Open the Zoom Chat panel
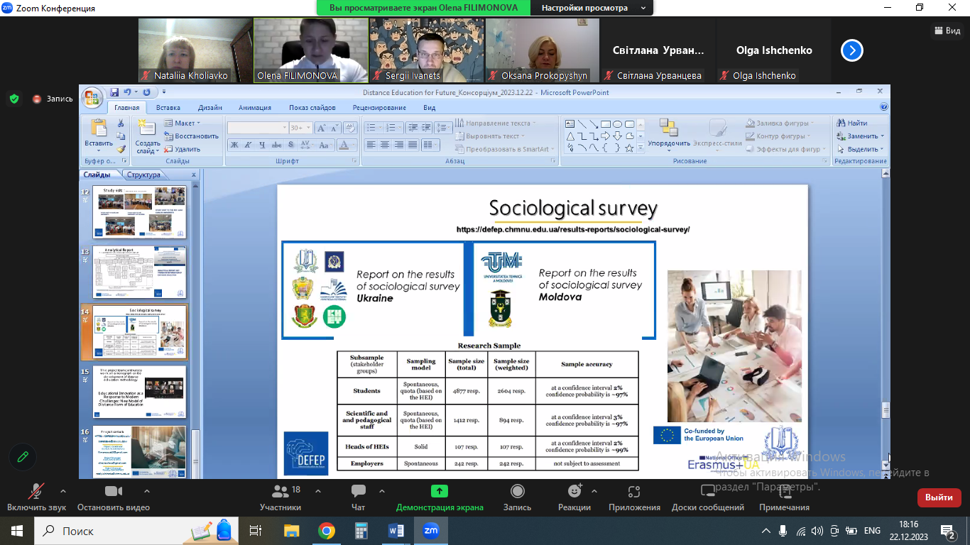Screen dimensions: 970x545 click(x=358, y=492)
